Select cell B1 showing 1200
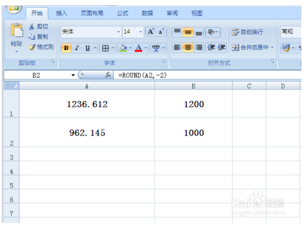This screenshot has width=302, height=229. [194, 104]
